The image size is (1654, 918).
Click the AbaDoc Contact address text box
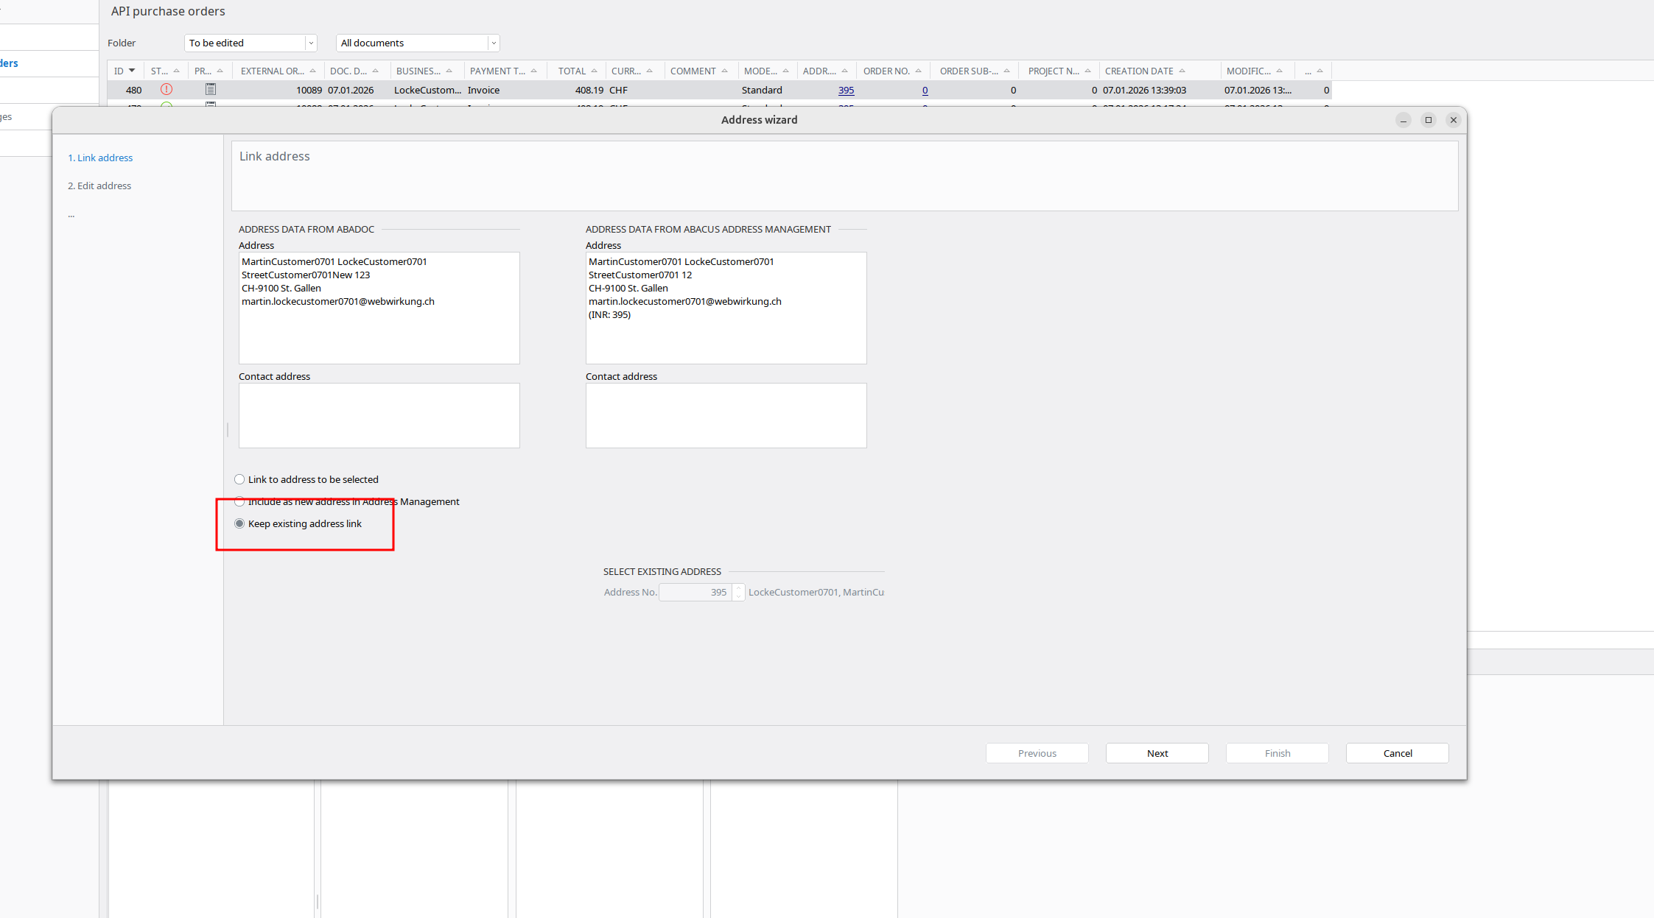[x=379, y=415]
